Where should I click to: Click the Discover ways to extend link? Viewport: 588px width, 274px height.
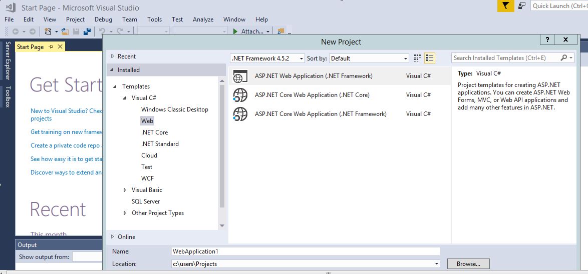[67, 172]
